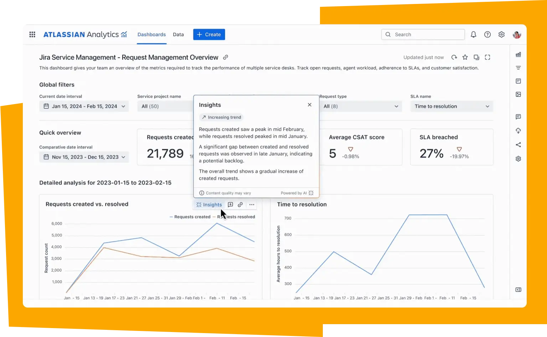Open the Comparative date interval dropdown
The width and height of the screenshot is (547, 337).
(x=84, y=157)
